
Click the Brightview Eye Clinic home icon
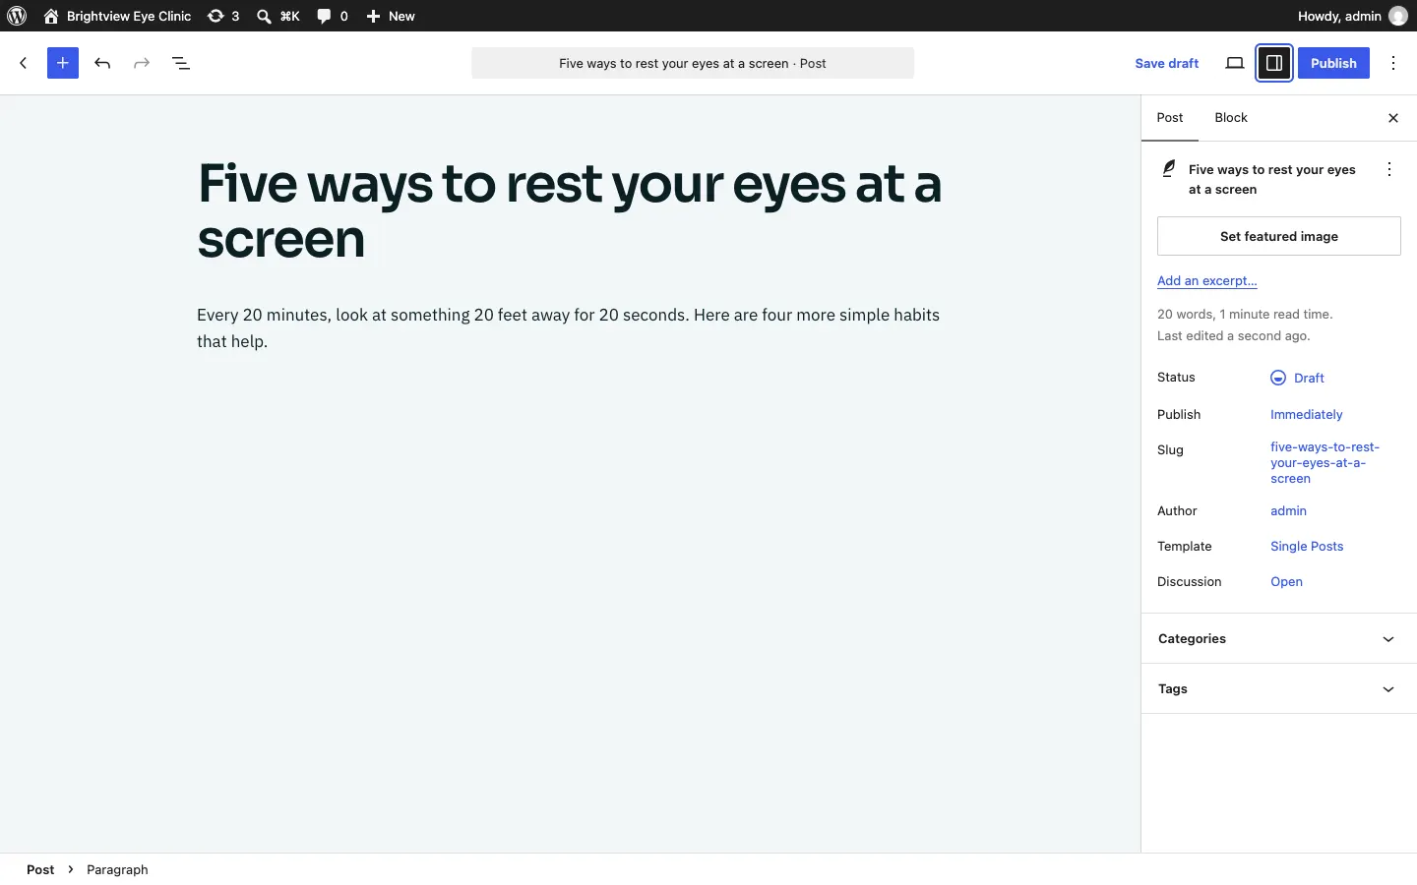(x=51, y=16)
